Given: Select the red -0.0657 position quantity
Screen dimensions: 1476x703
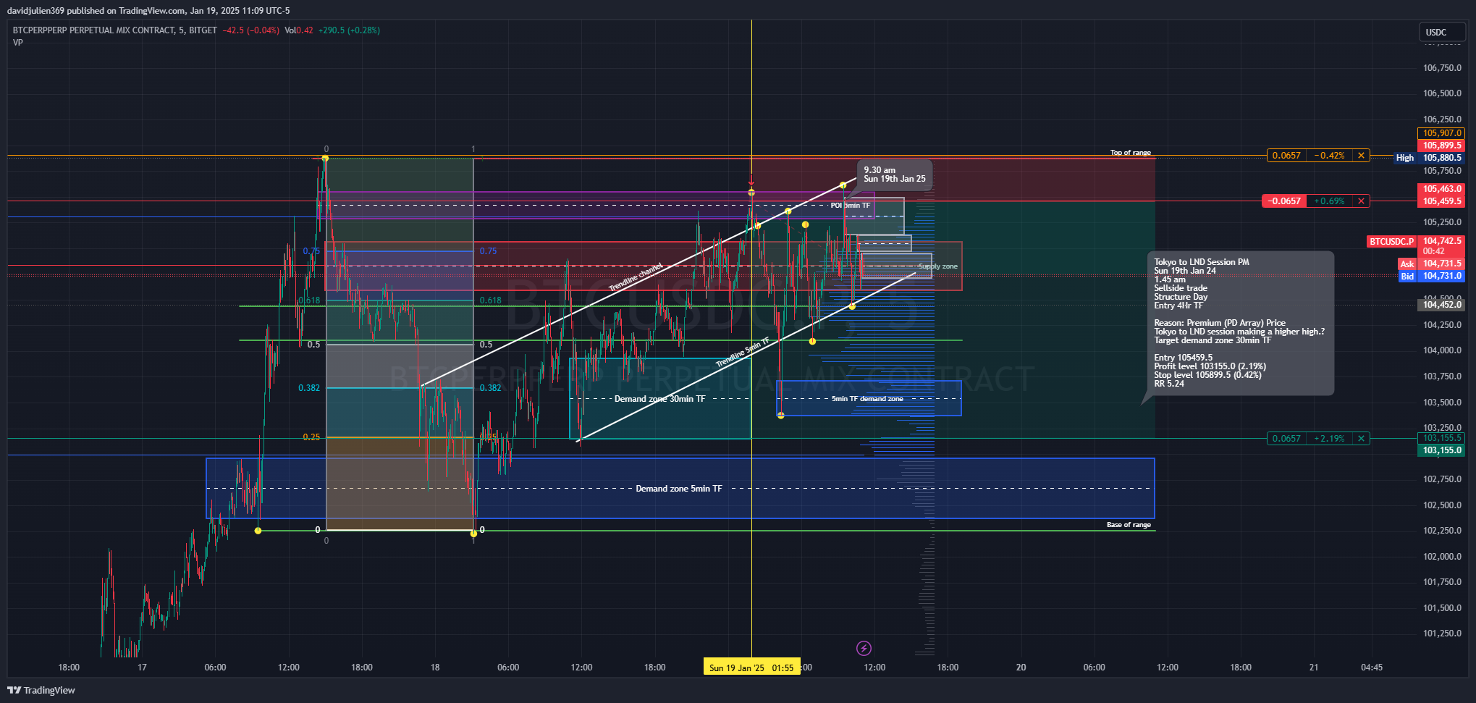Looking at the screenshot, I should click(x=1284, y=201).
